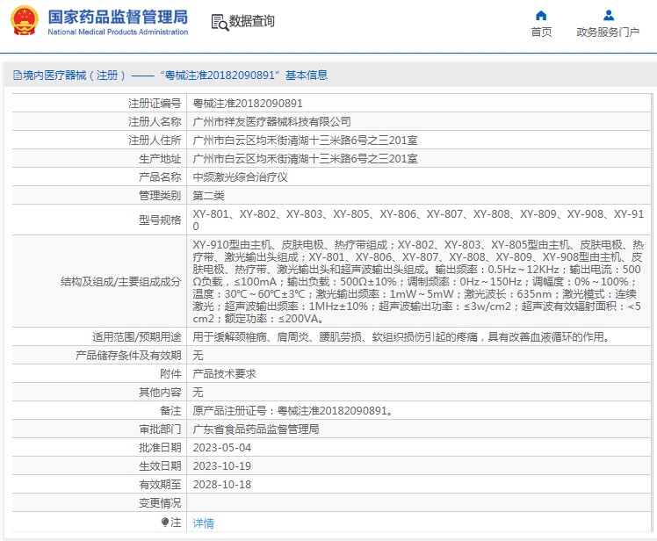Click the 首页 house icon
The width and height of the screenshot is (657, 541).
pyautogui.click(x=541, y=15)
